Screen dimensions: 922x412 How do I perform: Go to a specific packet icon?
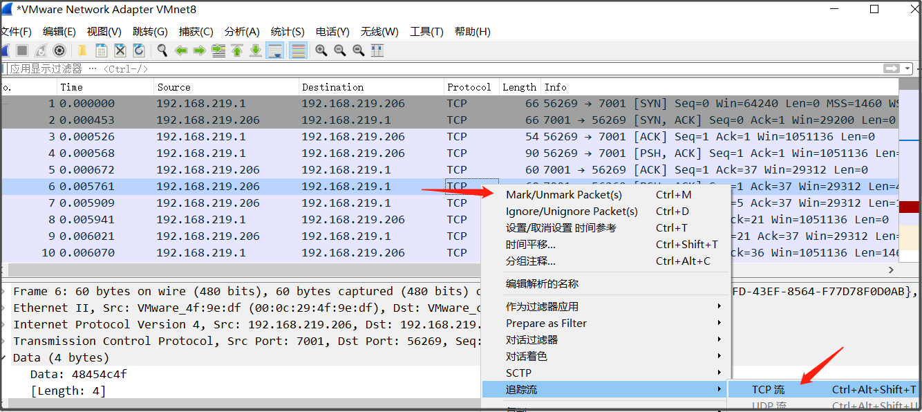218,50
